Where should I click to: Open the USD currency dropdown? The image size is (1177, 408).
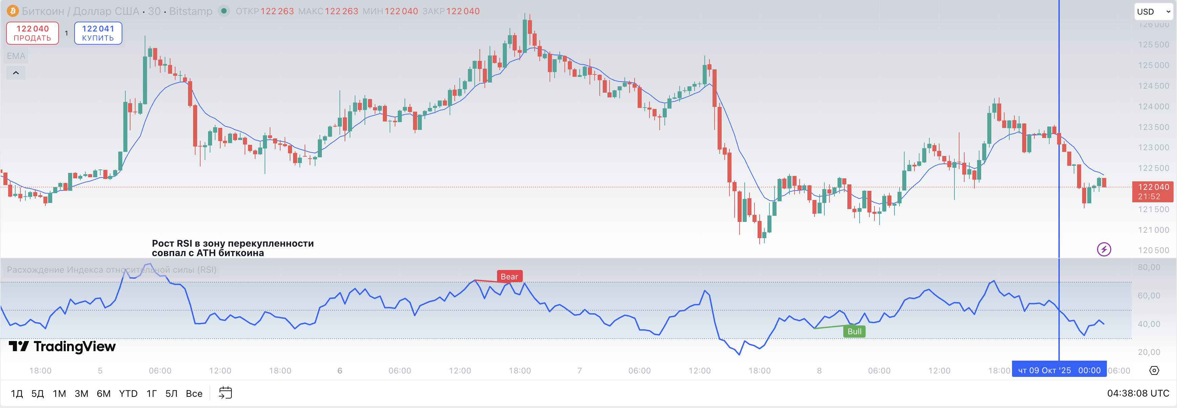1153,12
